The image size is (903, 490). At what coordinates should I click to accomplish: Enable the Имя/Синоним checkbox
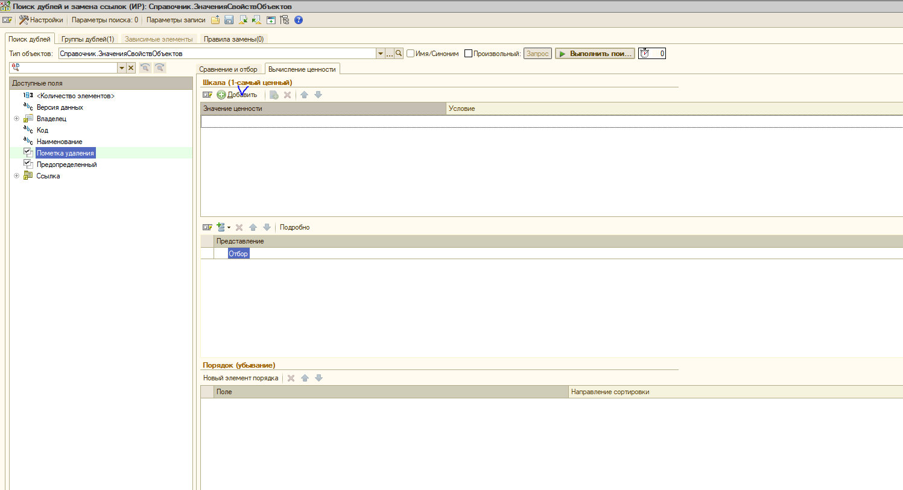411,54
